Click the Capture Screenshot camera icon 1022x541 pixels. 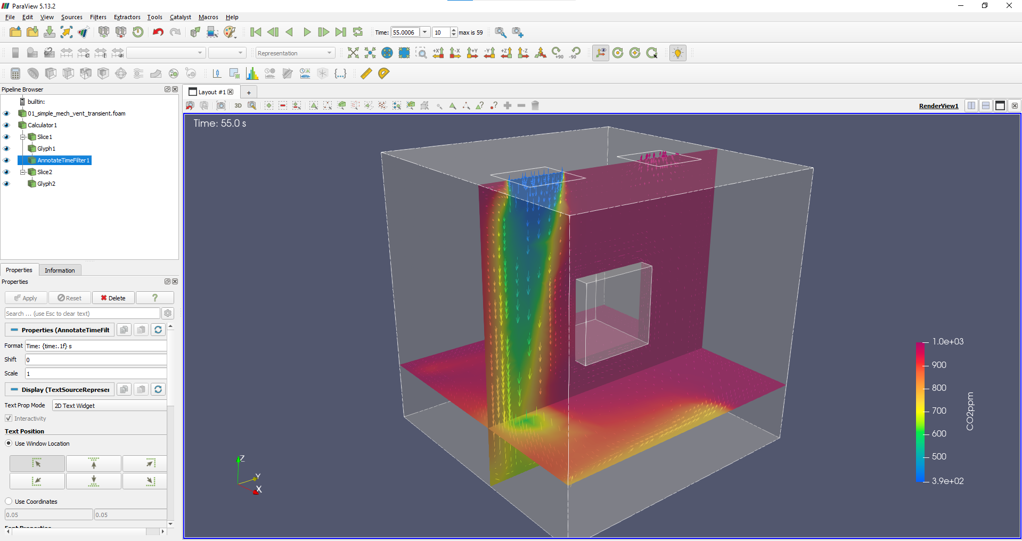click(221, 105)
